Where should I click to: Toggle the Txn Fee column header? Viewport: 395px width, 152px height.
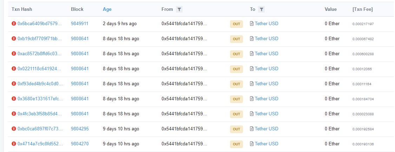362,9
